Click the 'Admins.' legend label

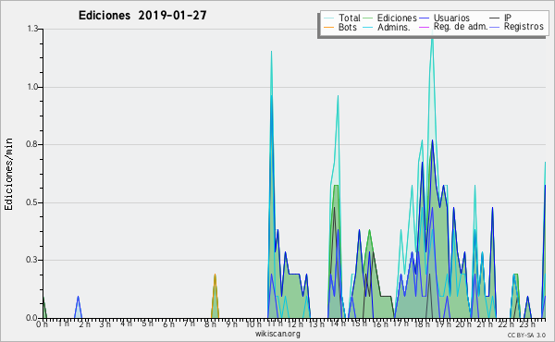(394, 27)
